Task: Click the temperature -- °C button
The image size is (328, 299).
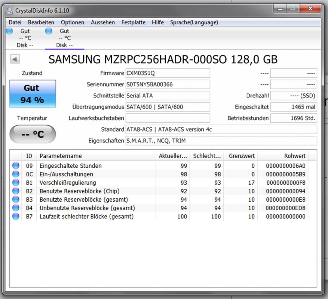Action: point(33,134)
